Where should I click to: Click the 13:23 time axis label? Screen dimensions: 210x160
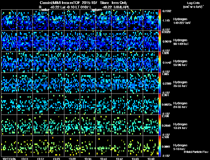[x=56, y=159]
